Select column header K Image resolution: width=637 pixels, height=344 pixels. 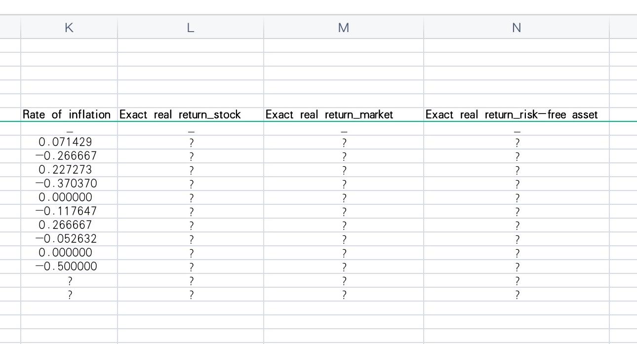coord(69,28)
